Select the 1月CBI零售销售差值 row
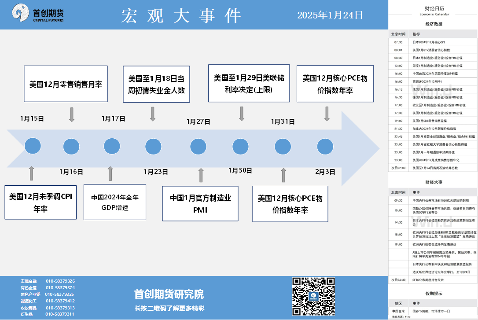Screen dimensions: 478x320 tap(433, 121)
